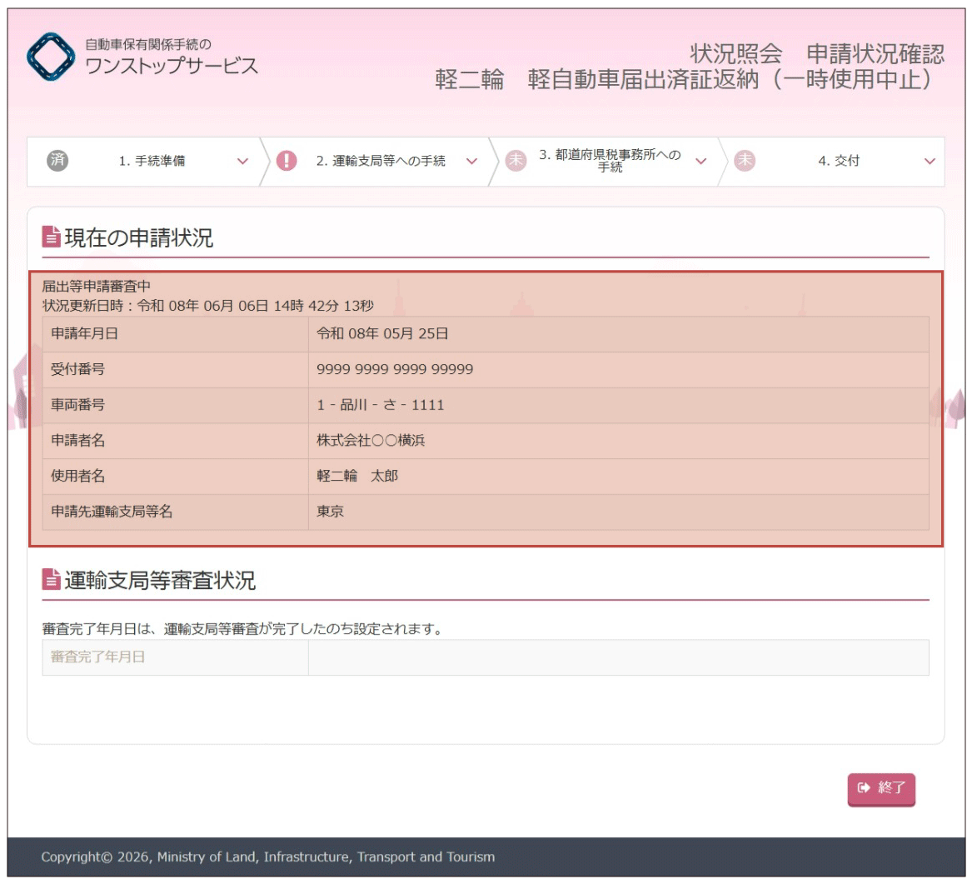The height and width of the screenshot is (884, 972).
Task: Click the 未 status icon on step 4
Action: pos(745,161)
